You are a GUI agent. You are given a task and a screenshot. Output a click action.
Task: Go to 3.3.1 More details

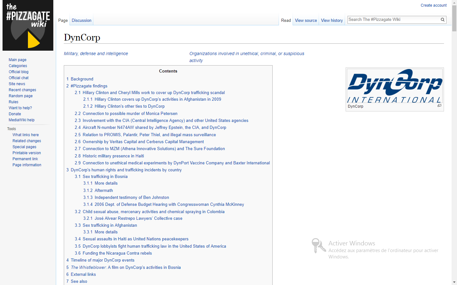tap(100, 232)
